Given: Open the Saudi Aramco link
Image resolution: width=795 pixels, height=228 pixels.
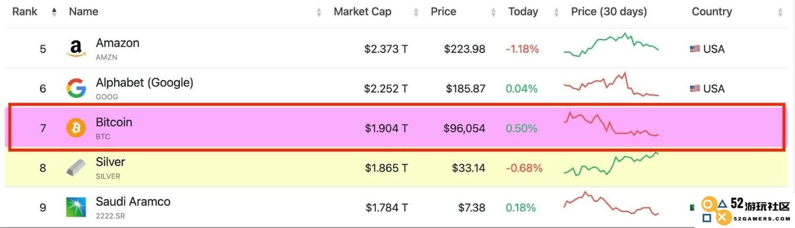Looking at the screenshot, I should coord(133,202).
